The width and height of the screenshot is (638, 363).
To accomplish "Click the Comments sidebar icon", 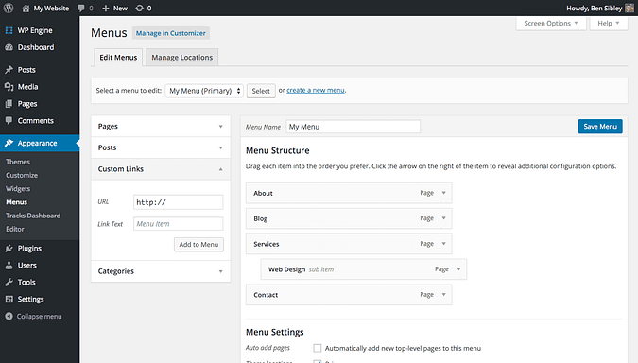I will (x=9, y=120).
